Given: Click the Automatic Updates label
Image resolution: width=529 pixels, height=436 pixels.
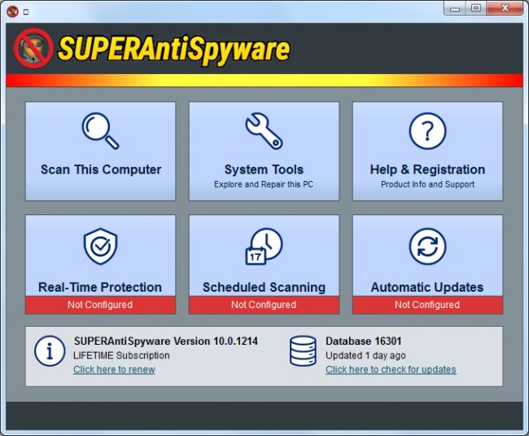Looking at the screenshot, I should click(427, 288).
